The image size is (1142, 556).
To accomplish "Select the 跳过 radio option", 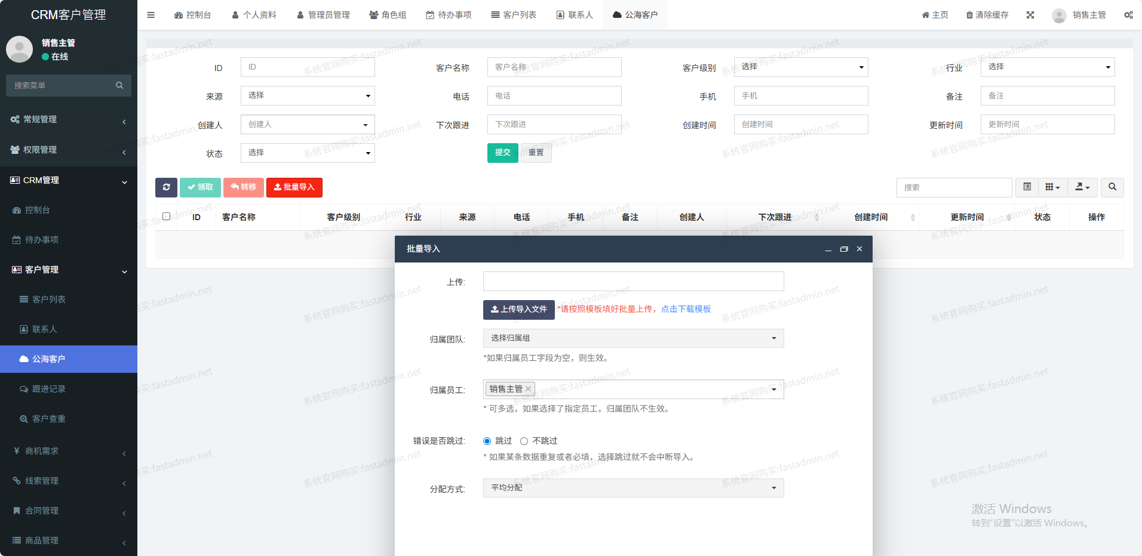I will [x=487, y=441].
